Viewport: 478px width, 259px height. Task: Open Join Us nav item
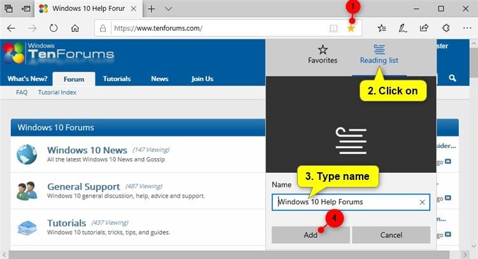[x=202, y=78]
